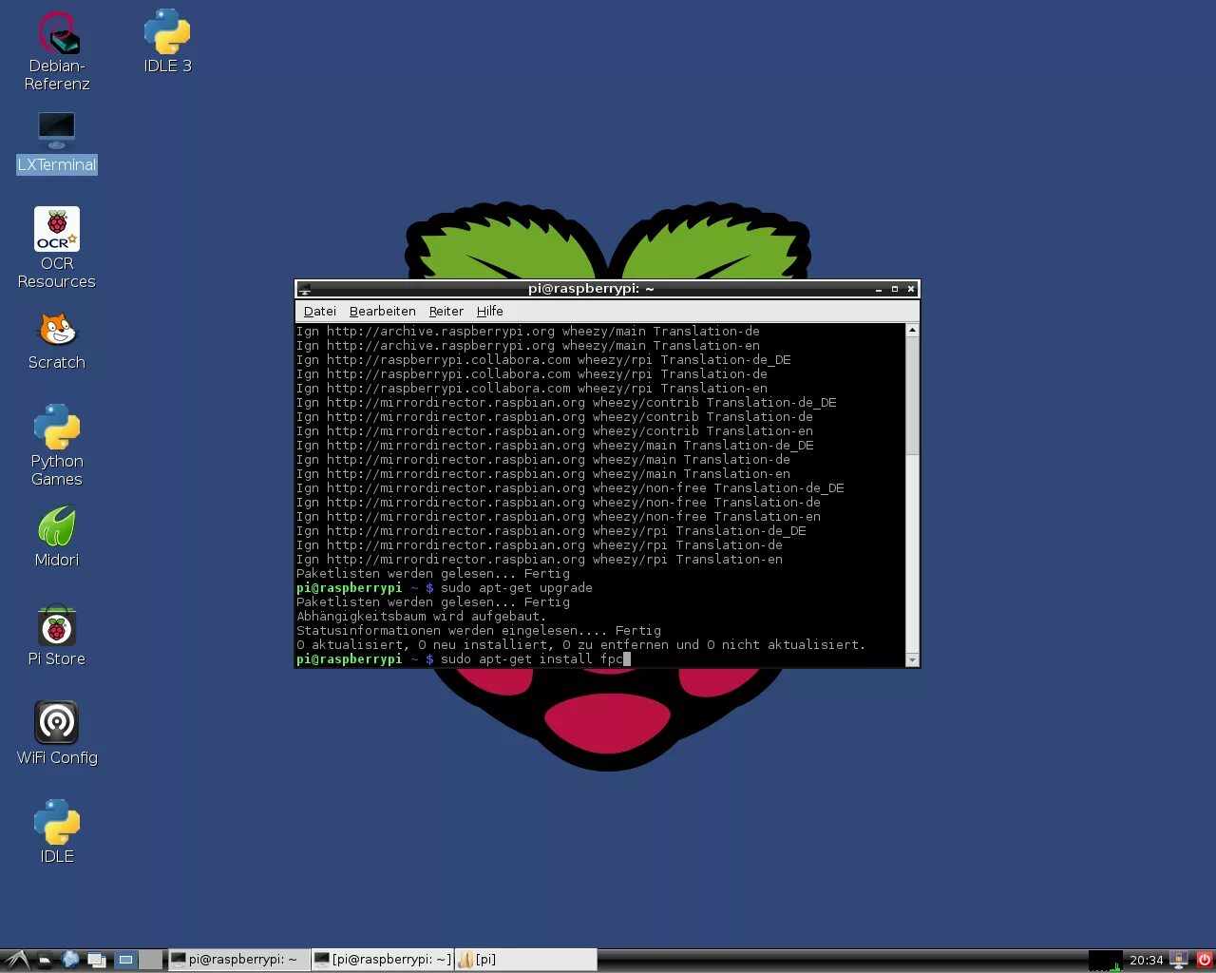Viewport: 1216px width, 973px height.
Task: Launch IDLE from the desktop
Action: [x=57, y=832]
